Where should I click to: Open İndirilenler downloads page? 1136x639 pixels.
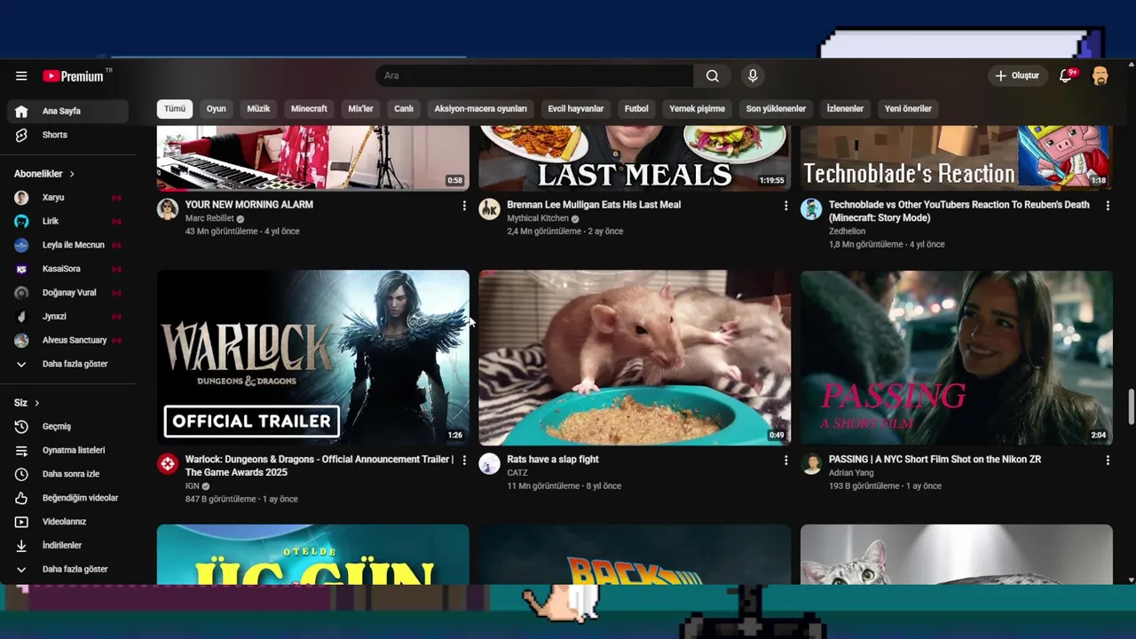(68, 546)
